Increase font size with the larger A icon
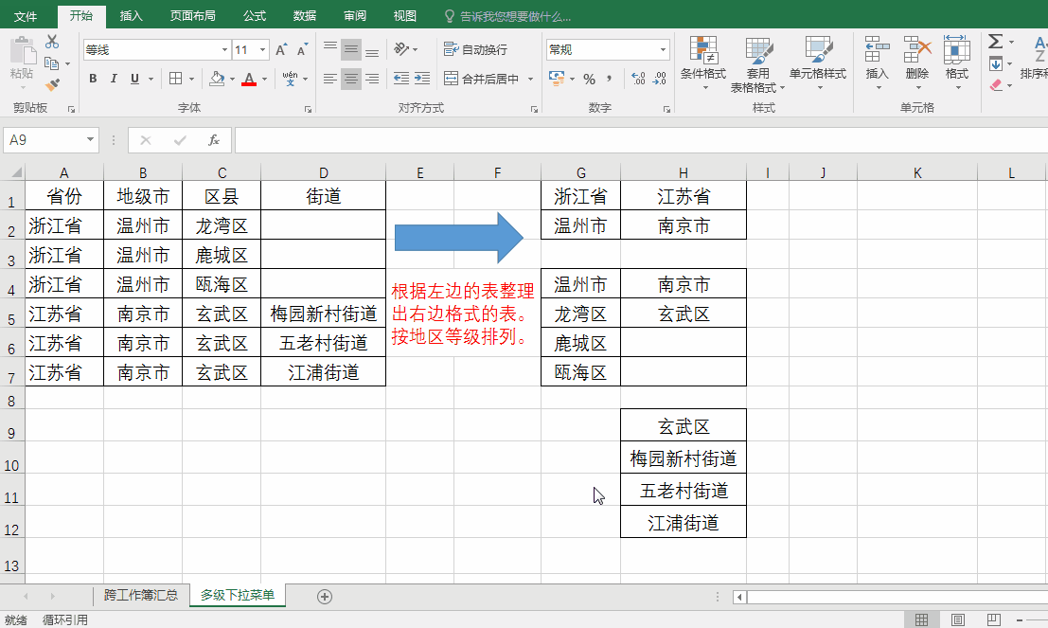1048x628 pixels. tap(281, 49)
